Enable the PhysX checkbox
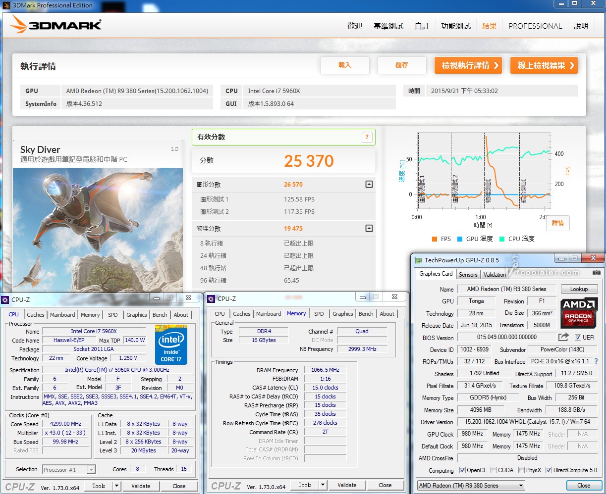Screen dimensions: 606x494 click(x=521, y=470)
